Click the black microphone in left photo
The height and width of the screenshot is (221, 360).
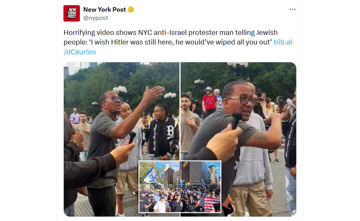pyautogui.click(x=132, y=137)
